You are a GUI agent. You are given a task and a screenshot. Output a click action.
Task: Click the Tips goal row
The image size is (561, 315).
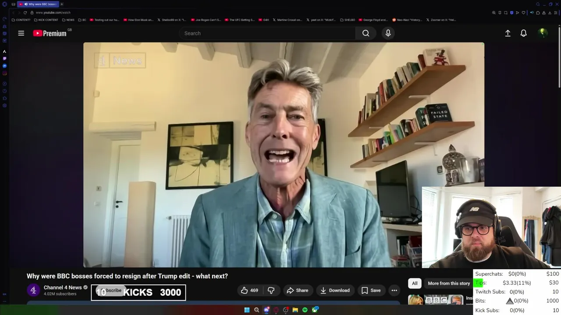point(517,283)
